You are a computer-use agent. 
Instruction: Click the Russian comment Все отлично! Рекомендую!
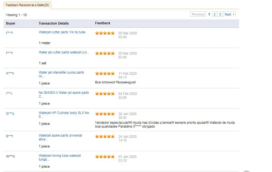click(115, 82)
